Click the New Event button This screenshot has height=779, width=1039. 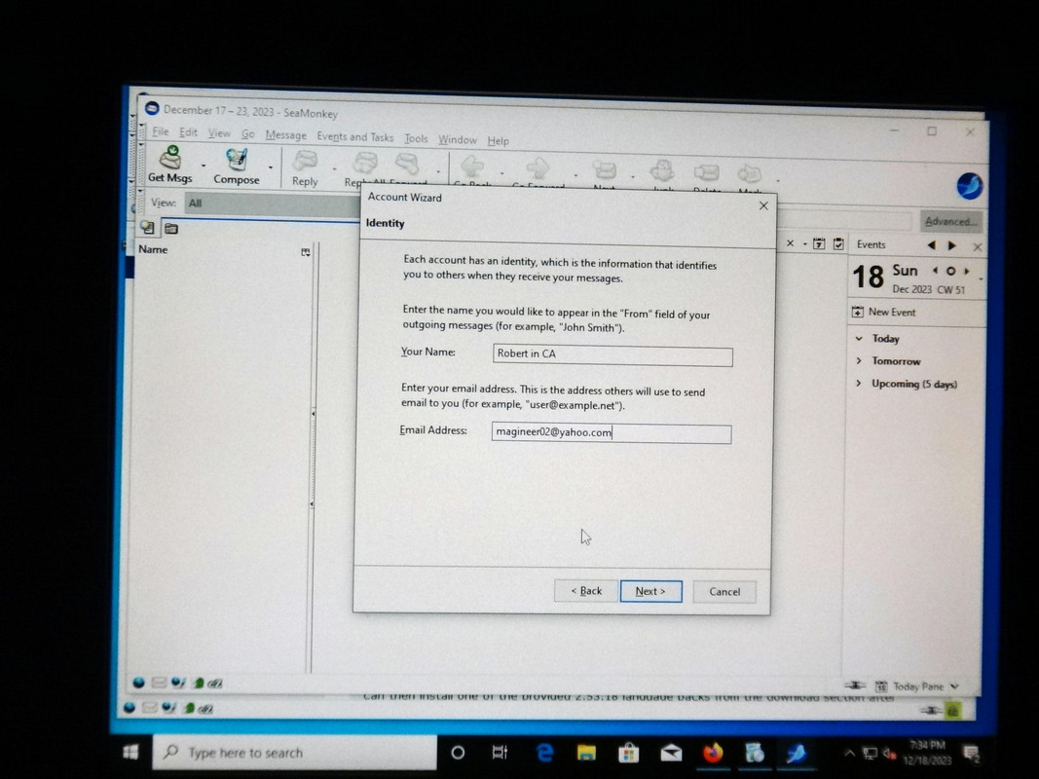884,312
